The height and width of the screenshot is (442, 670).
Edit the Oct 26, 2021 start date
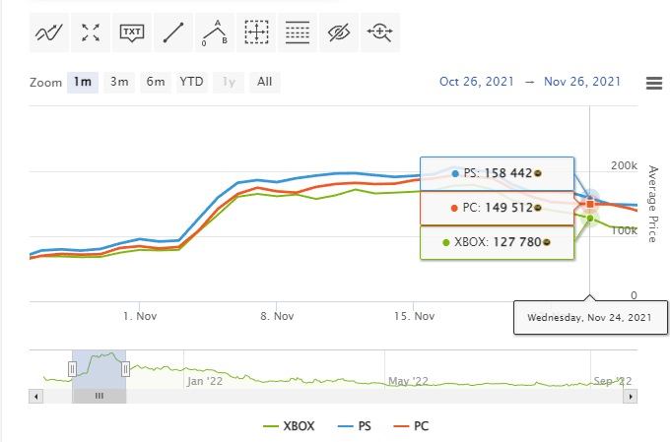click(477, 82)
